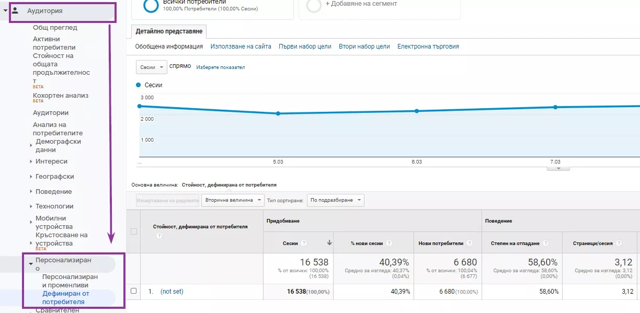The width and height of the screenshot is (640, 313).
Task: Click the sort arrow in Сесии column
Action: point(329,243)
